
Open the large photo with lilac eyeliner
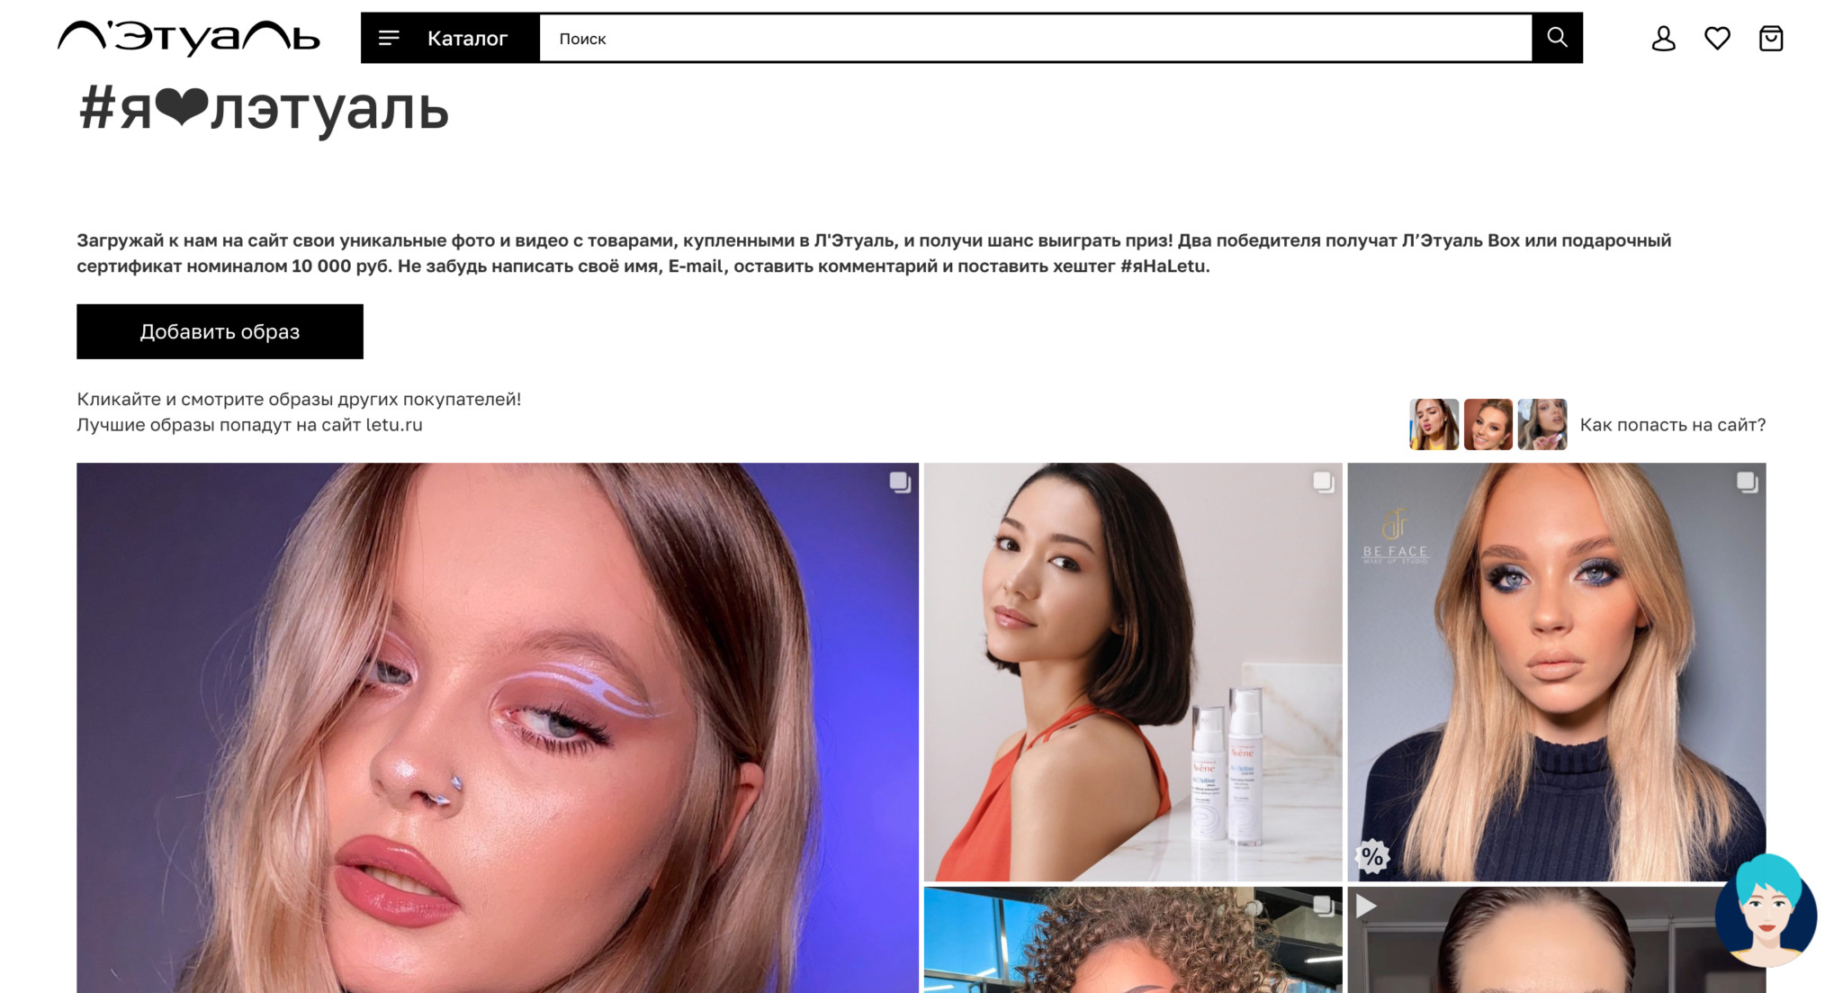tap(498, 727)
